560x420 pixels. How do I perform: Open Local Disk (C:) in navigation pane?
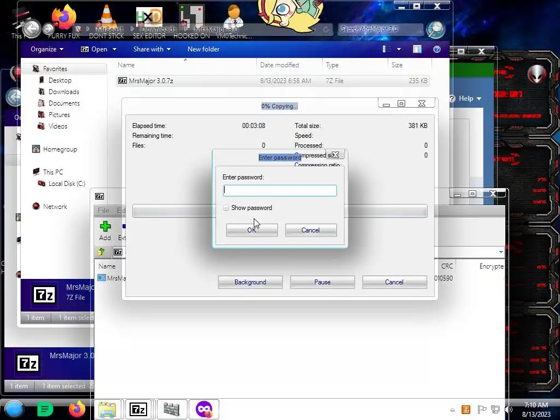[66, 184]
